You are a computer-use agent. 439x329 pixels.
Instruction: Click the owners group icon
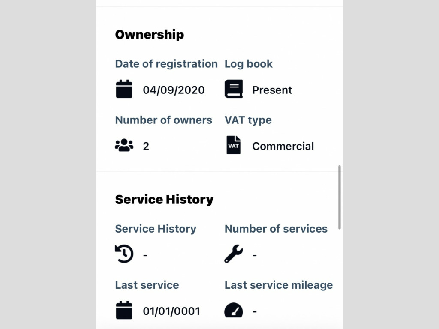124,146
